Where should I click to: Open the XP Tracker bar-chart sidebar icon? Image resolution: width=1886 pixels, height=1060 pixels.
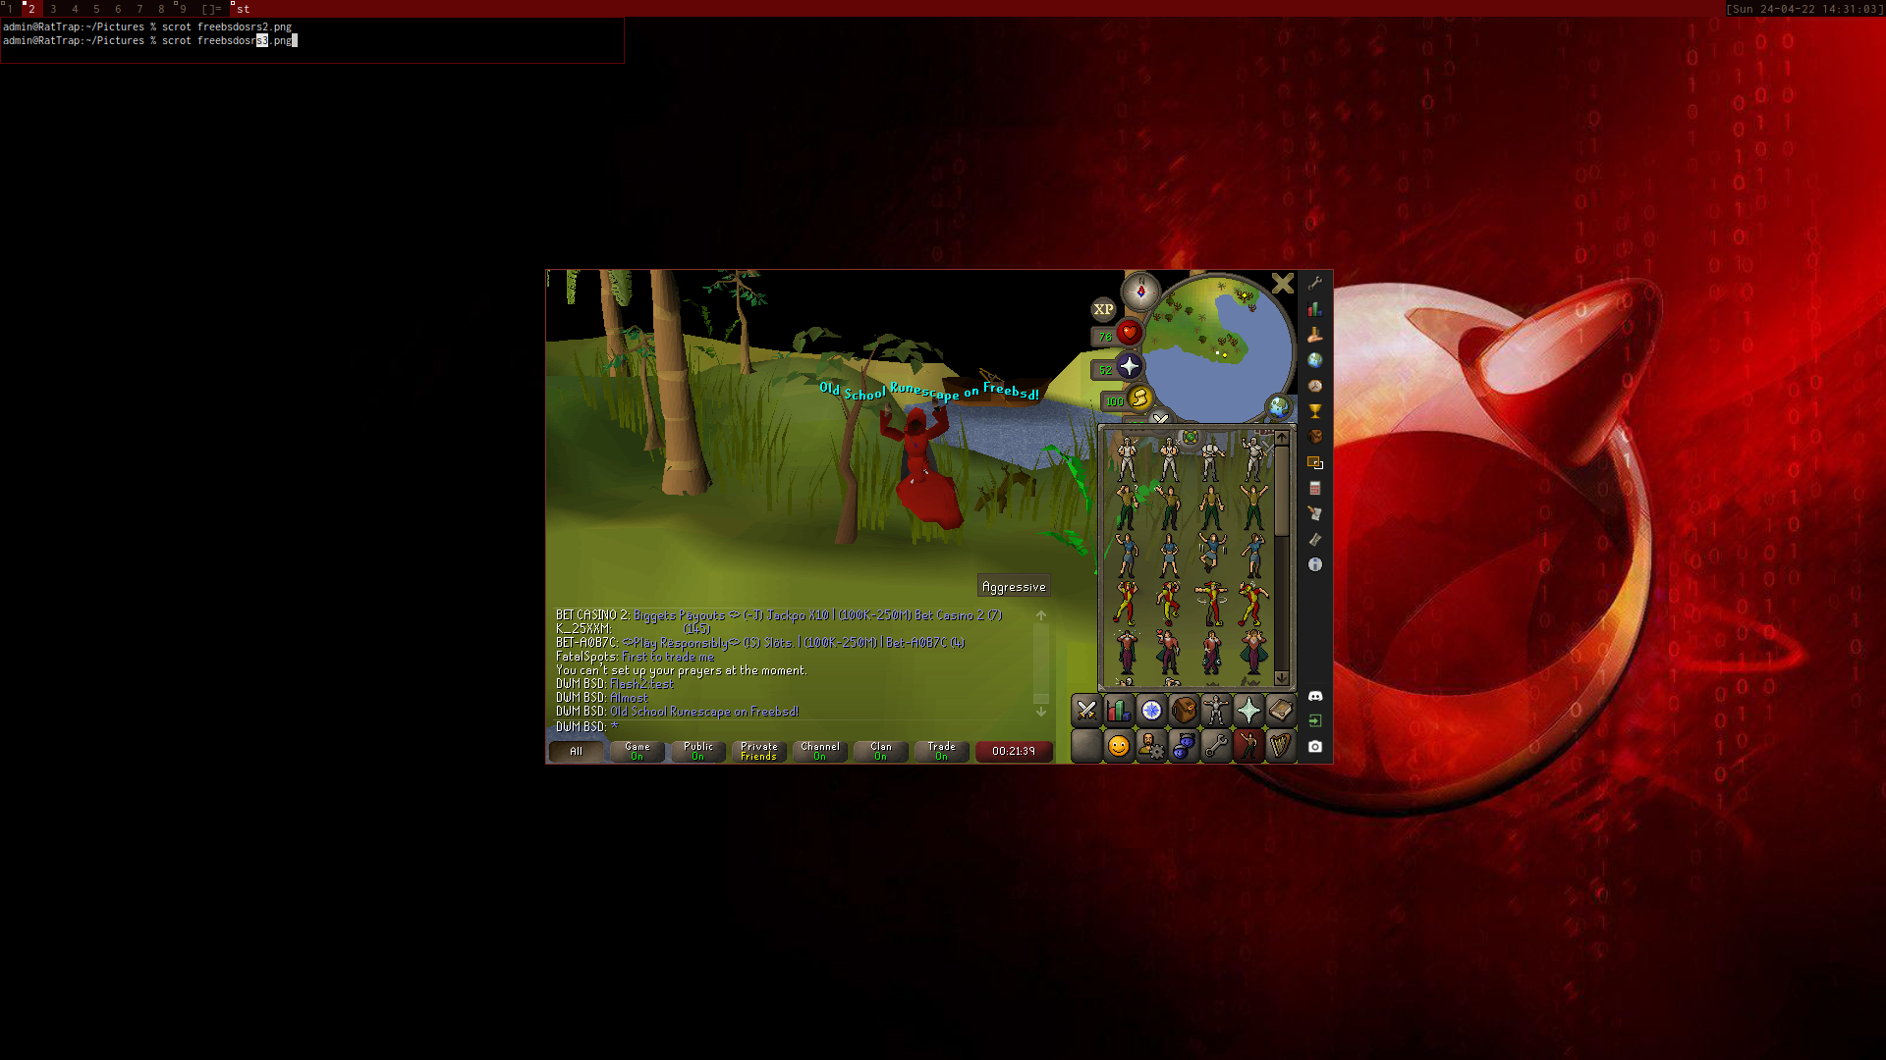point(1314,309)
